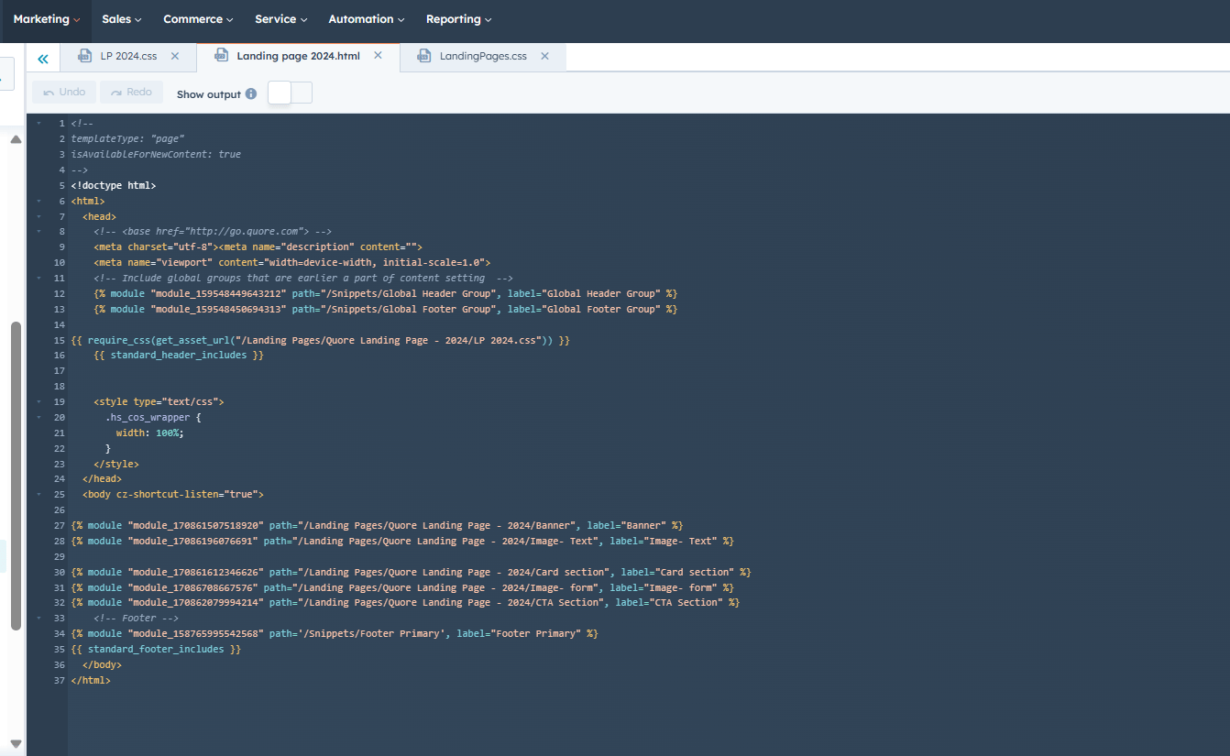Click the Global Header Group module line
Image resolution: width=1230 pixels, height=756 pixels.
click(x=385, y=293)
